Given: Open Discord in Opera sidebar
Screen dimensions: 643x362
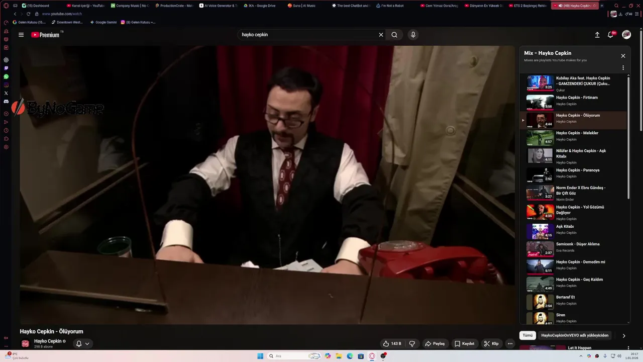Looking at the screenshot, I should (6, 102).
